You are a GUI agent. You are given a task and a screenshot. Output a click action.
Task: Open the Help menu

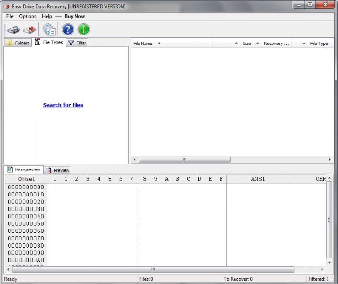pyautogui.click(x=47, y=17)
